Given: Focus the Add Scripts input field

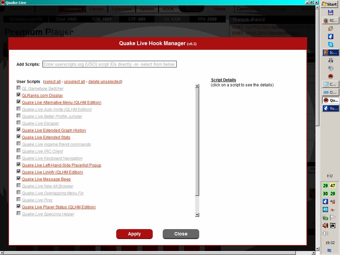Looking at the screenshot, I should pyautogui.click(x=110, y=64).
